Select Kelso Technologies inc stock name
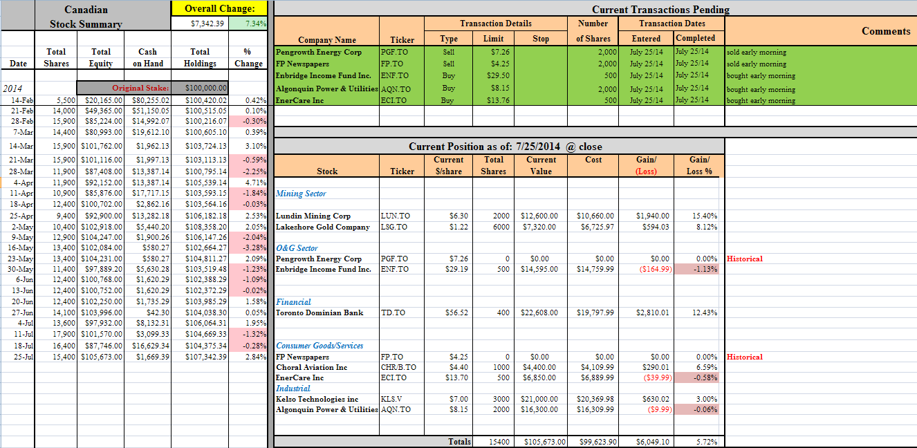The width and height of the screenshot is (917, 448). [x=317, y=399]
